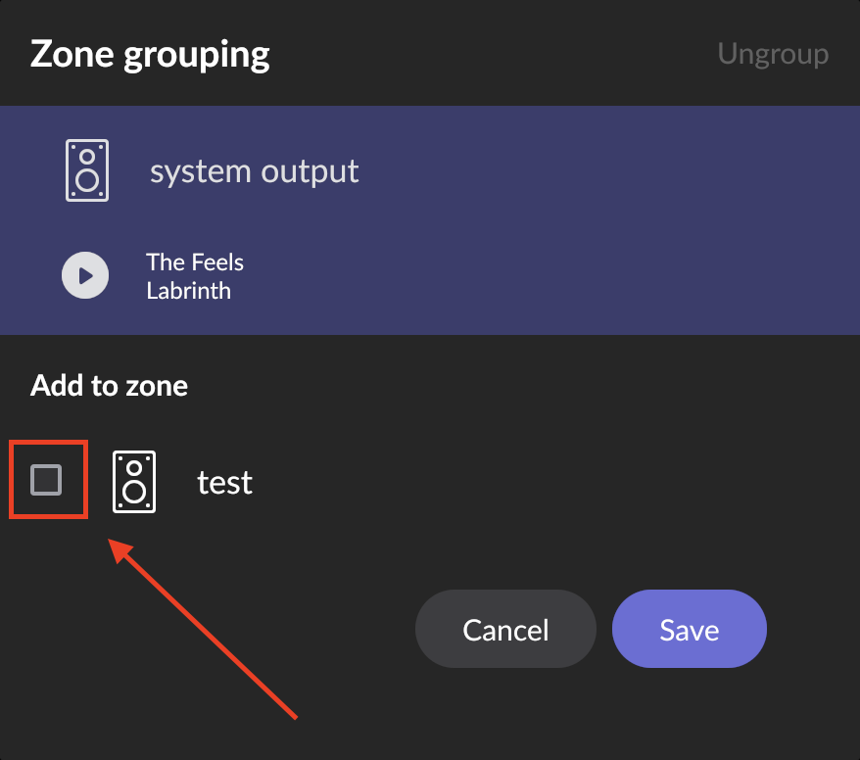The image size is (860, 760).
Task: Click the system output speaker icon
Action: click(87, 170)
